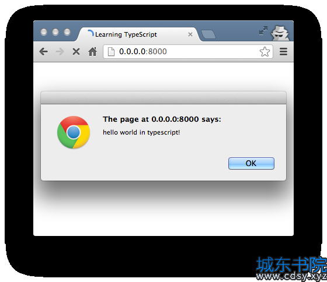
Task: Click the Chrome logo in dialog
Action: tap(74, 132)
